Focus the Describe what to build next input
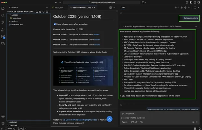This screenshot has width=202, height=130. point(160,118)
